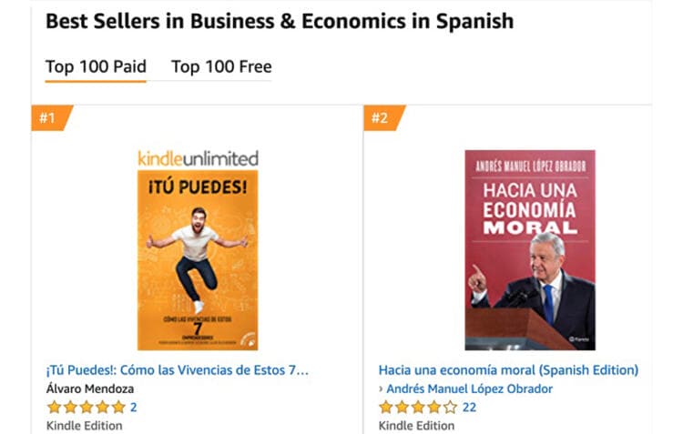Open the 22 reviews count link
This screenshot has height=434, width=683.
(x=469, y=407)
